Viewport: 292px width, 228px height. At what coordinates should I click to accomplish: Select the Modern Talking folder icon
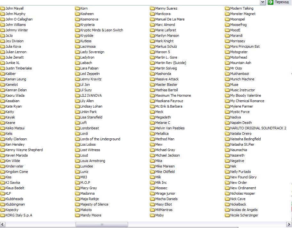227,8
